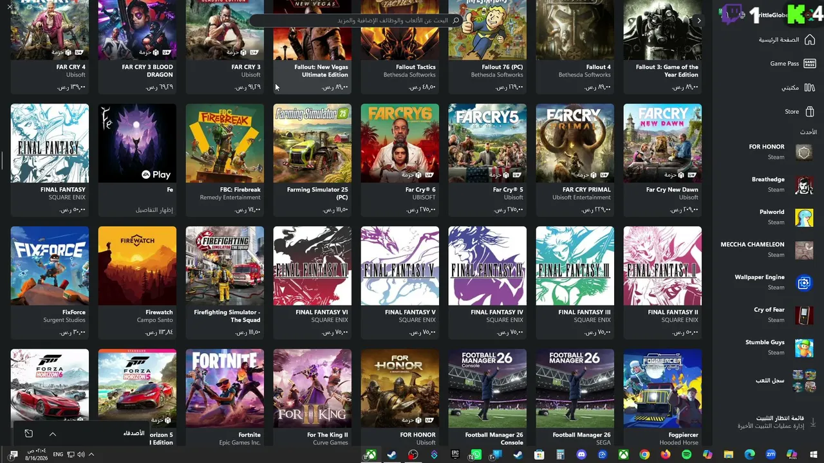Open the Fallout 4 game card
The height and width of the screenshot is (463, 824).
[x=575, y=46]
